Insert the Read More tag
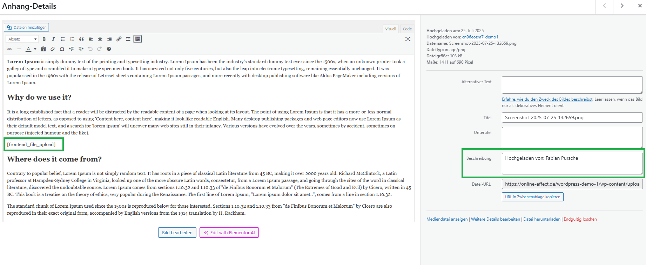 pyautogui.click(x=128, y=39)
